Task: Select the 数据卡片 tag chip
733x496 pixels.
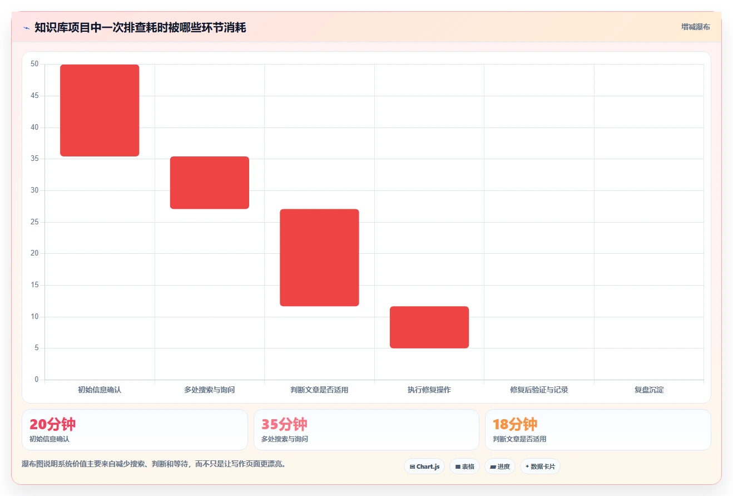Action: click(x=540, y=466)
